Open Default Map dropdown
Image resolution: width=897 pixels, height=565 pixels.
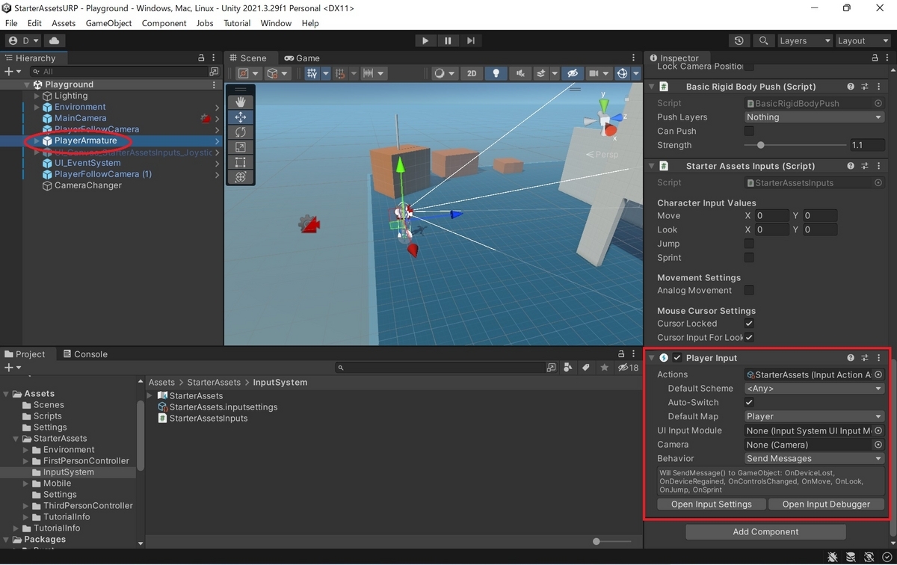(814, 416)
